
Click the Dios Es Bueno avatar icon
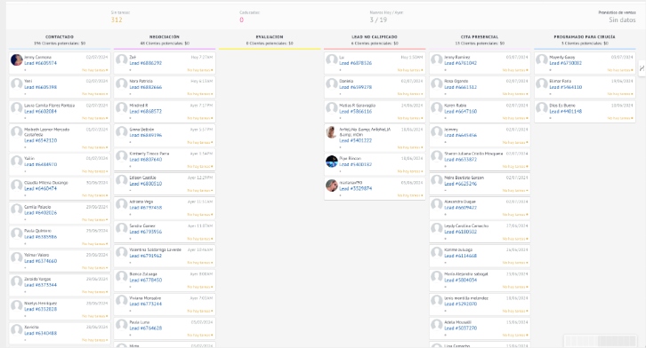[x=542, y=108]
